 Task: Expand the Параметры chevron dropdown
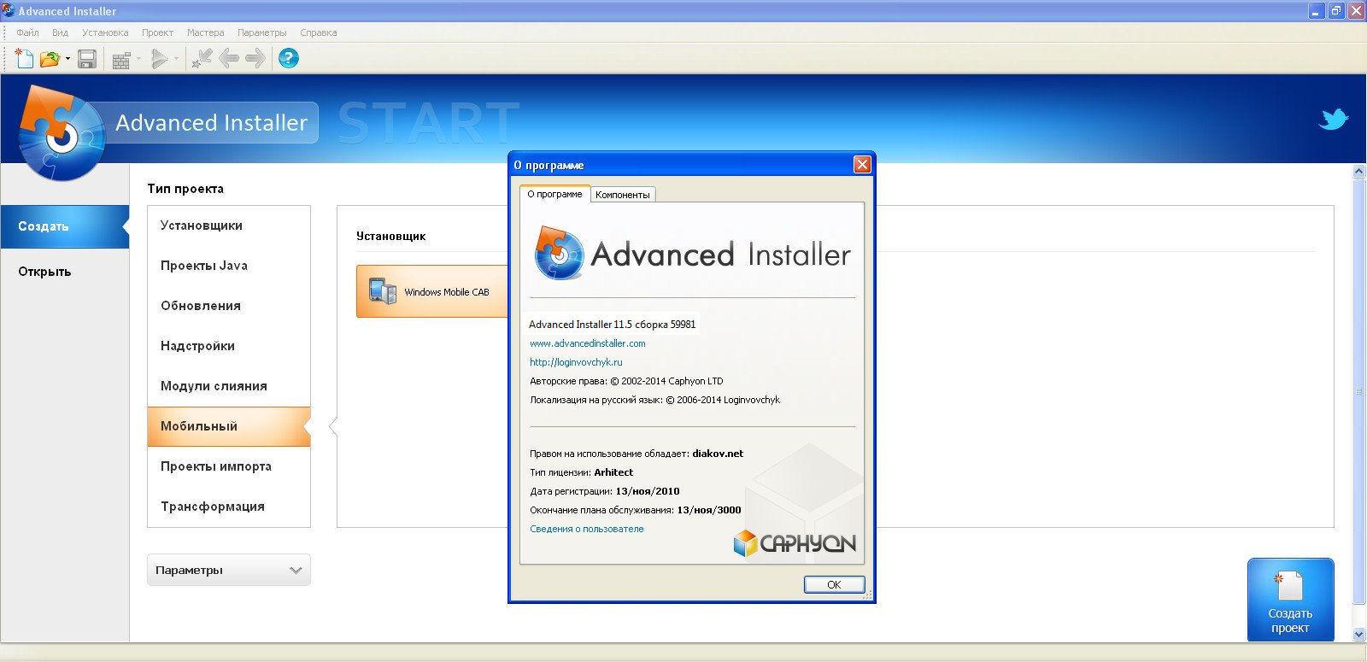click(296, 571)
